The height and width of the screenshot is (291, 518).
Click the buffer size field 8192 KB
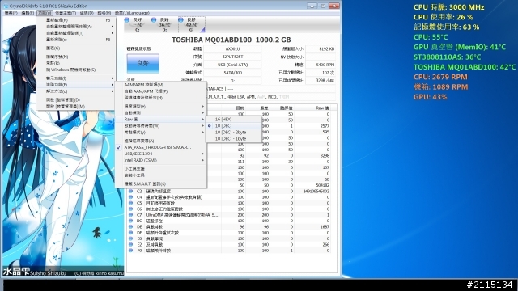point(321,48)
